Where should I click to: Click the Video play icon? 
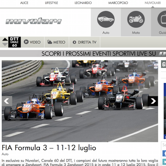point(26,42)
